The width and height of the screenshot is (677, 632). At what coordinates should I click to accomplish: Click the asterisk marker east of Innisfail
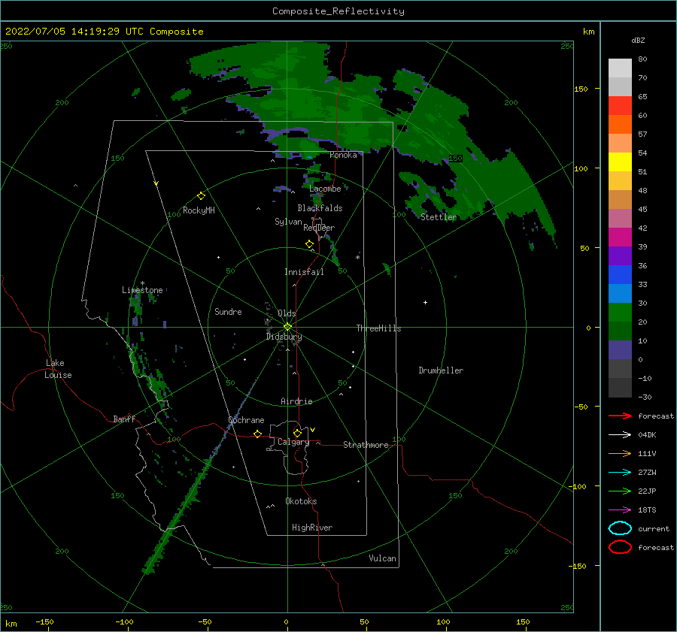357,258
